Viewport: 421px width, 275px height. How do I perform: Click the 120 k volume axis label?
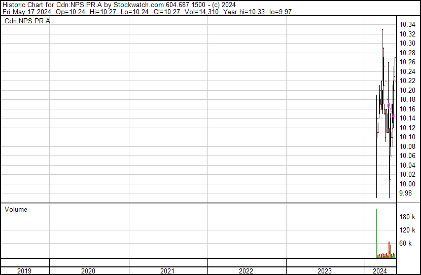pos(407,230)
